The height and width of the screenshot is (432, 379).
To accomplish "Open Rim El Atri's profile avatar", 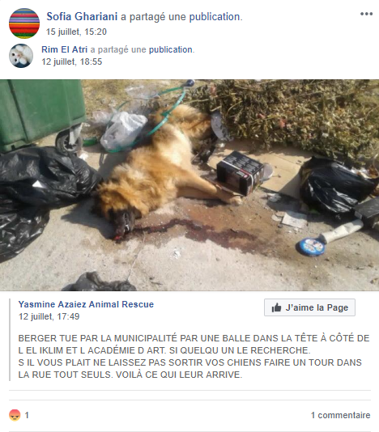I will tap(21, 56).
